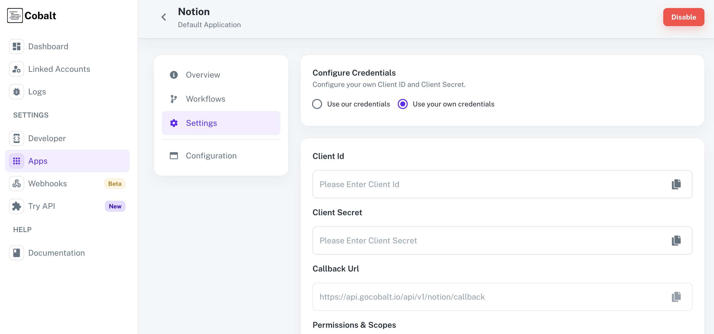Open the Configuration tab

click(211, 156)
